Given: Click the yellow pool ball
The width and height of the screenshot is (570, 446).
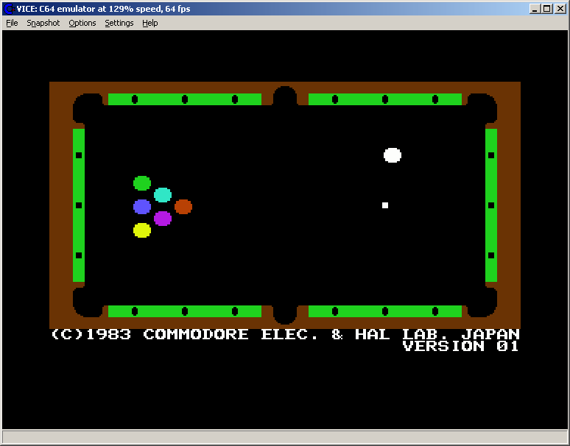Looking at the screenshot, I should 142,230.
